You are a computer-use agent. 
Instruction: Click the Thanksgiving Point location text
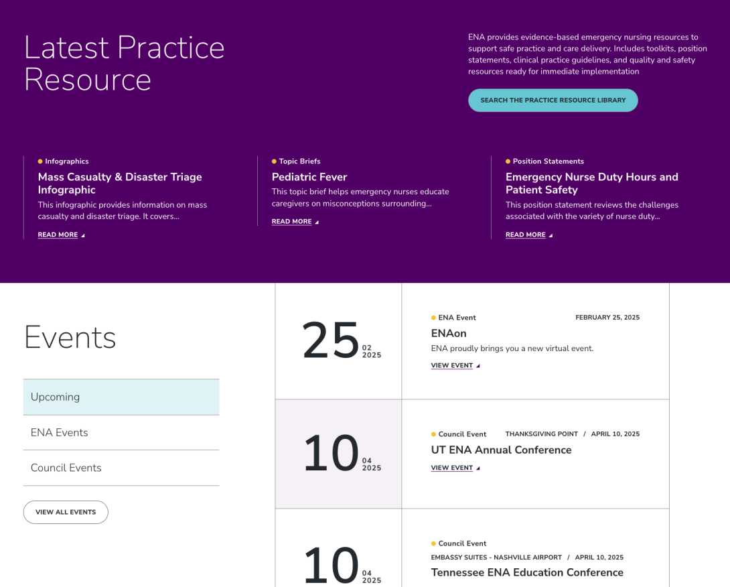(541, 434)
